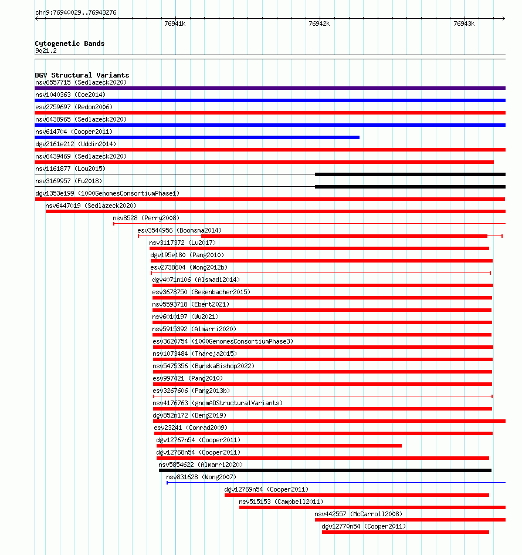
Task: Open dgv4071n106 (Alsmadi2014) label
Action: (x=196, y=280)
